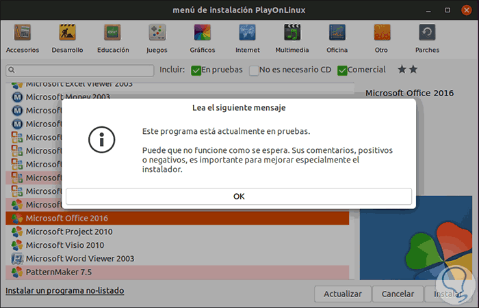Close the PlayOnLinux install window
Screen dimensions: 479x308
(x=466, y=10)
